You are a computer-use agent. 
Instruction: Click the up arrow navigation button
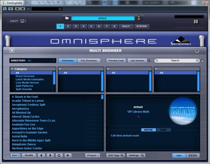coord(50,155)
